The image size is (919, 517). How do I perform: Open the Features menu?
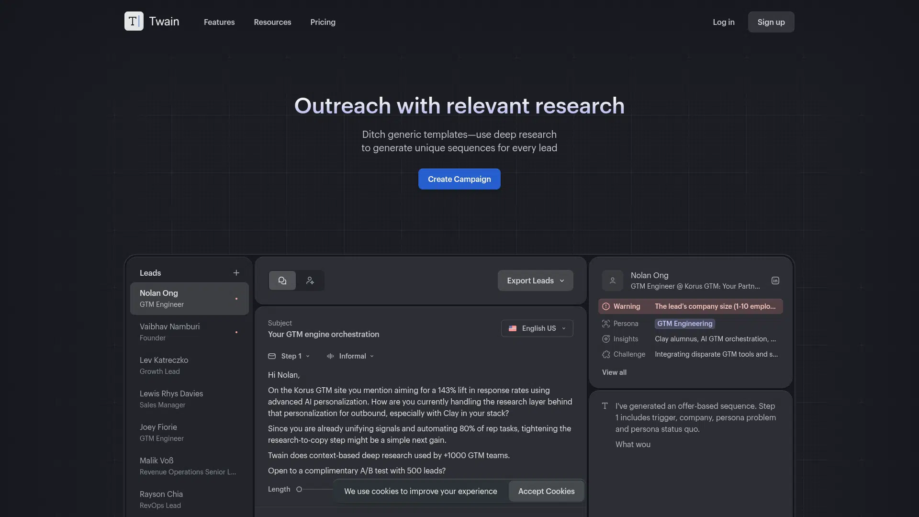point(219,22)
